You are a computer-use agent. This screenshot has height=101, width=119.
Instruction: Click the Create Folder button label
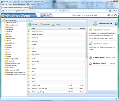(46, 25)
